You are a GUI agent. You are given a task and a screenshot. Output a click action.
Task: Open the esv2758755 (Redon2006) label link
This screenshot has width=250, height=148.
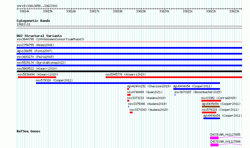pyautogui.click(x=35, y=45)
